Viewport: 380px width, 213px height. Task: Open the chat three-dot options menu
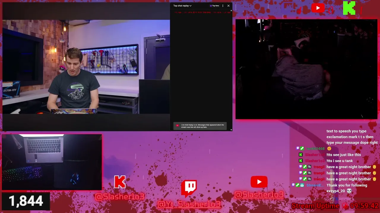pyautogui.click(x=223, y=6)
